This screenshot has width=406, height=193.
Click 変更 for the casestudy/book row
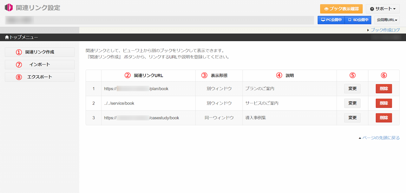tap(352, 118)
